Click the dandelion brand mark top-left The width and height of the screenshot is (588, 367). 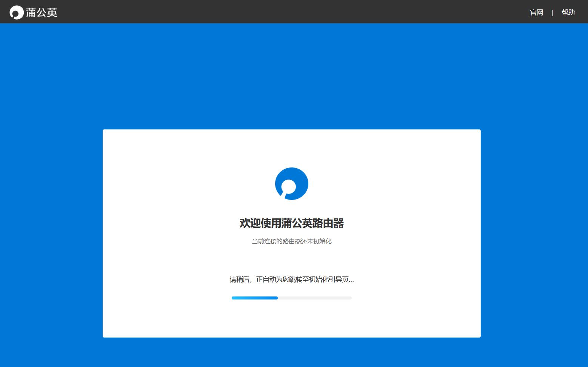click(16, 12)
